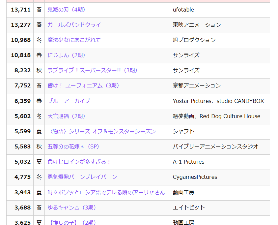Open the ブルーアーカイブ title link
The image size is (278, 225).
(69, 101)
